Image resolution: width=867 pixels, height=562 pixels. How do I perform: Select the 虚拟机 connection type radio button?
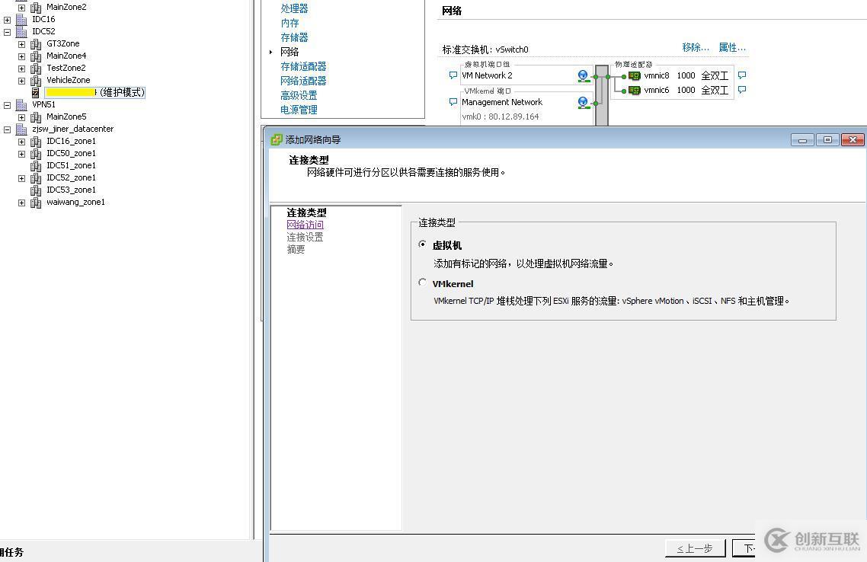pyautogui.click(x=423, y=244)
